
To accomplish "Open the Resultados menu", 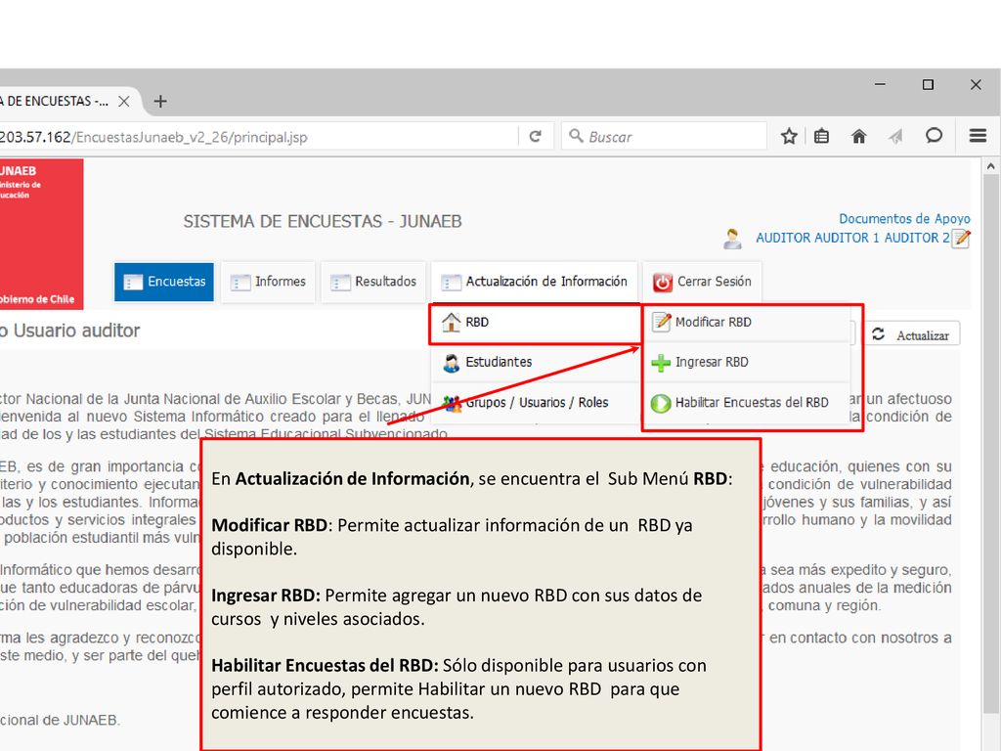I will point(373,282).
